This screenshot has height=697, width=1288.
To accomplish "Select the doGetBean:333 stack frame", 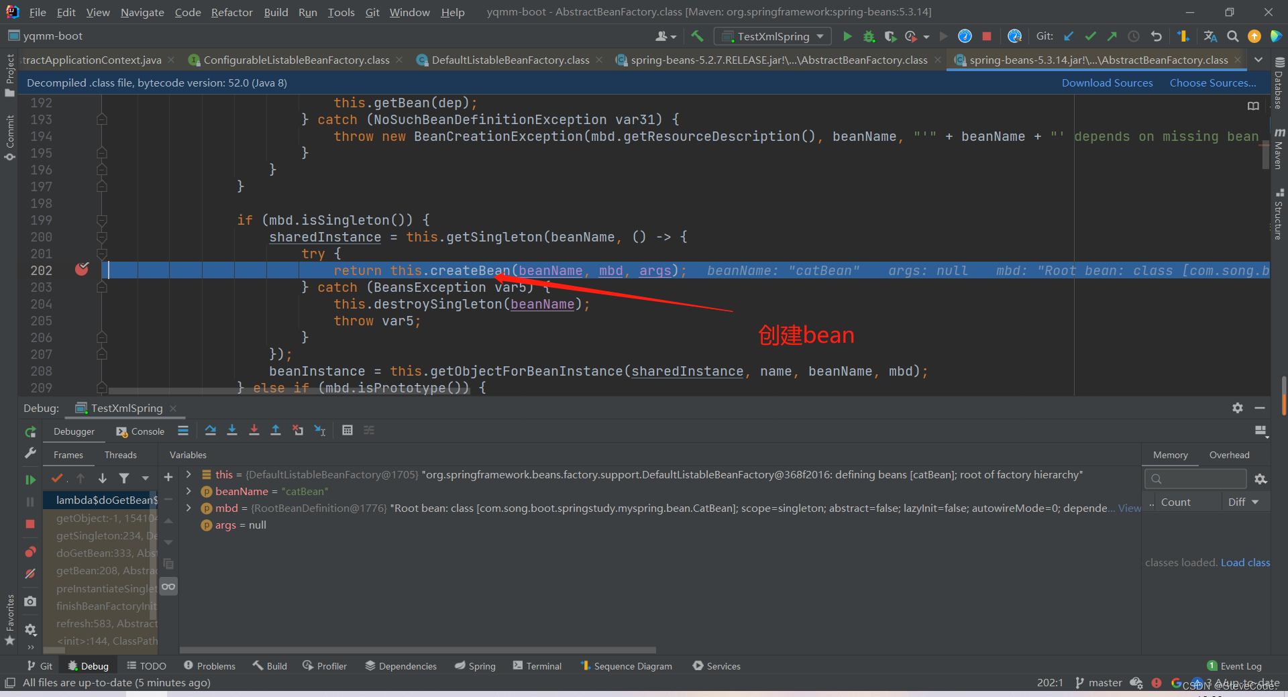I will [x=101, y=553].
